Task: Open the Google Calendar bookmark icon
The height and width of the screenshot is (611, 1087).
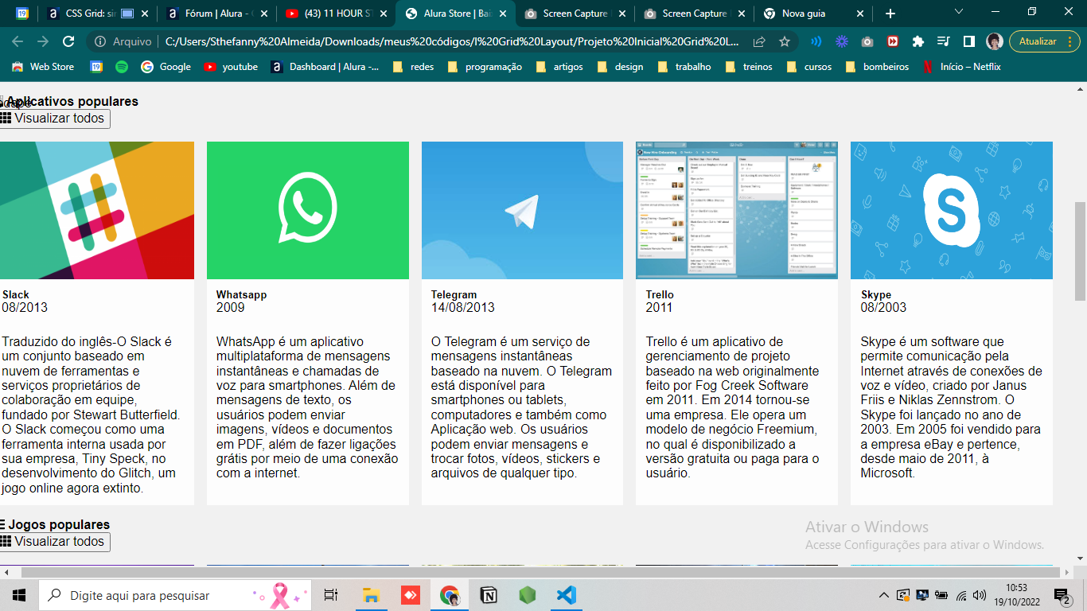Action: coord(96,67)
